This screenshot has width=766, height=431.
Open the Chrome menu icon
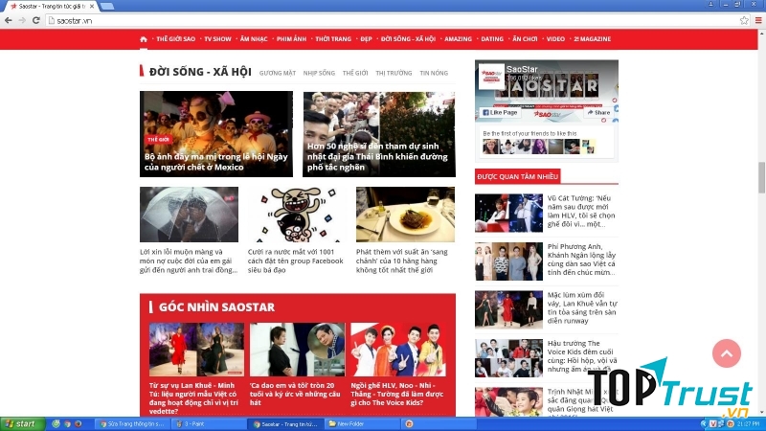[758, 20]
